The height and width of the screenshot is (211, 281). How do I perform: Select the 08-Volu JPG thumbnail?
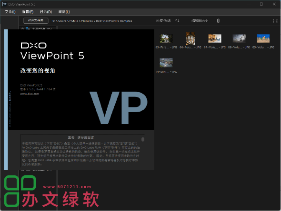(239, 38)
